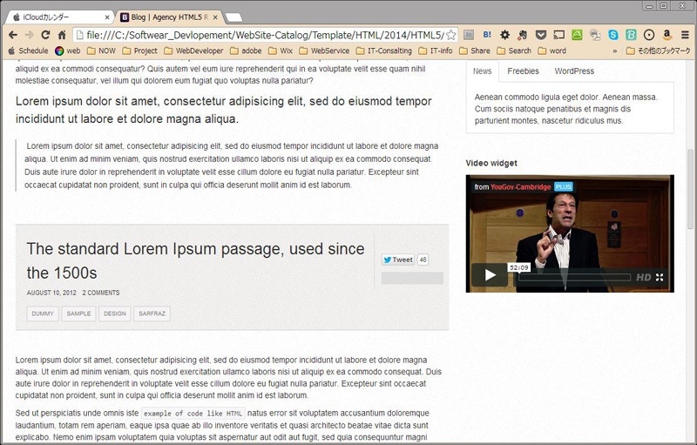Toggle HD quality on the video
Viewport: 697px width, 445px height.
[x=643, y=278]
